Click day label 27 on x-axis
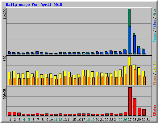Screen dimensions: 158x123 130,120
